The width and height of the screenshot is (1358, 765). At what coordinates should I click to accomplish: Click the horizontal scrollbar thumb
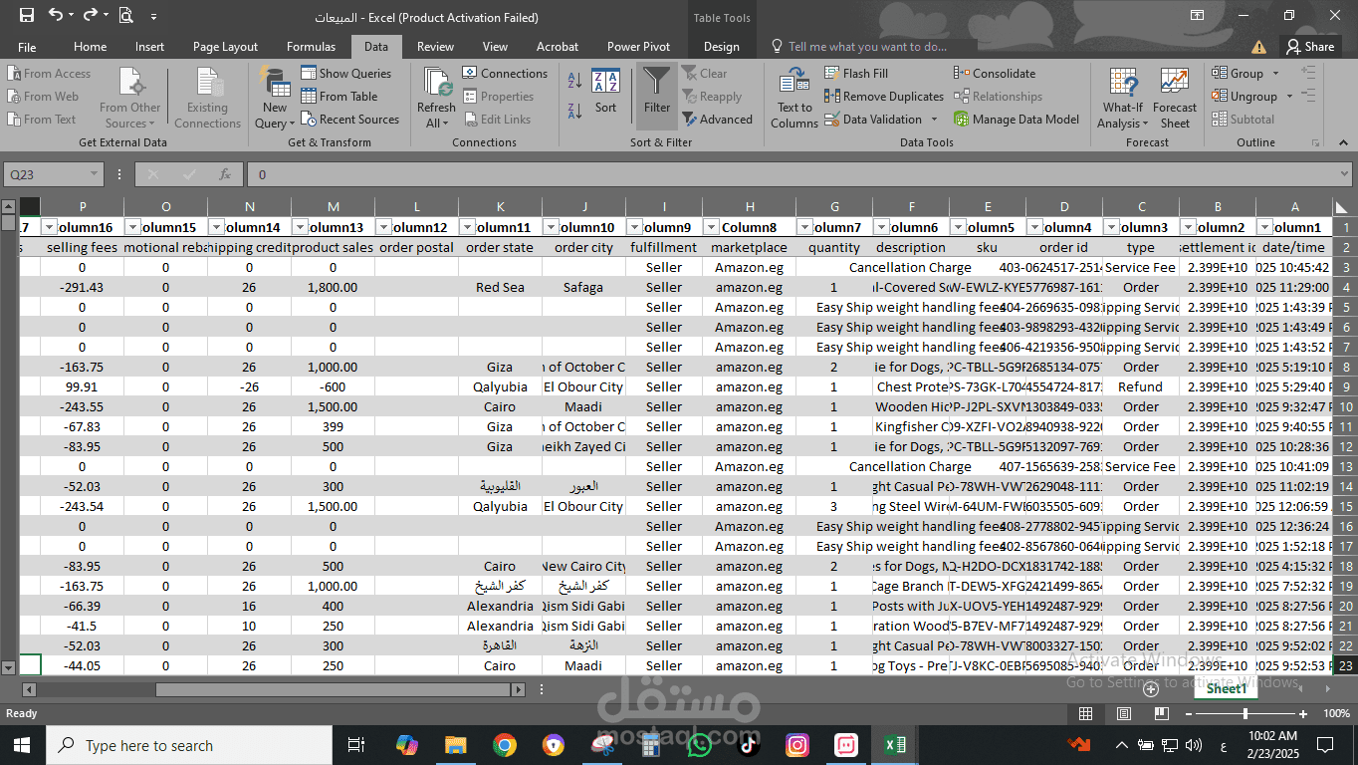[333, 689]
